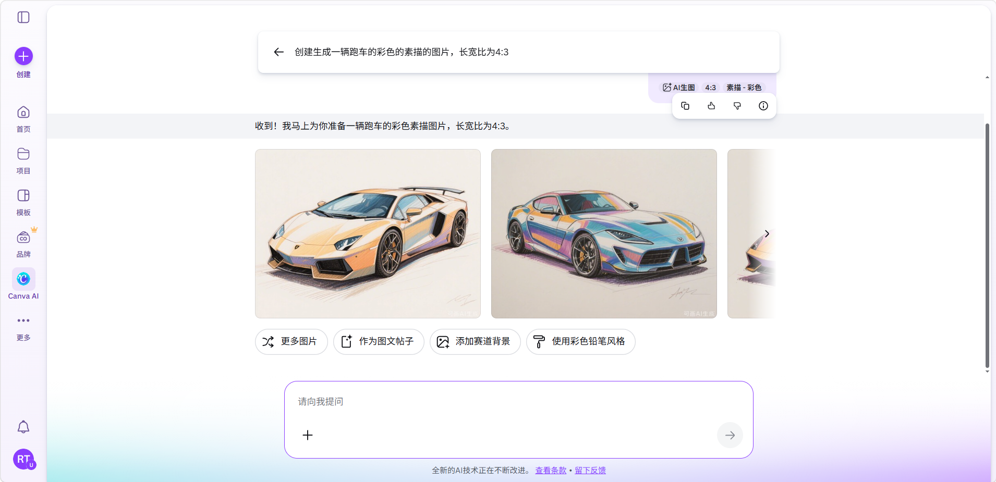Toggle the sidebar panel icon
This screenshot has height=482, width=996.
coord(23,17)
